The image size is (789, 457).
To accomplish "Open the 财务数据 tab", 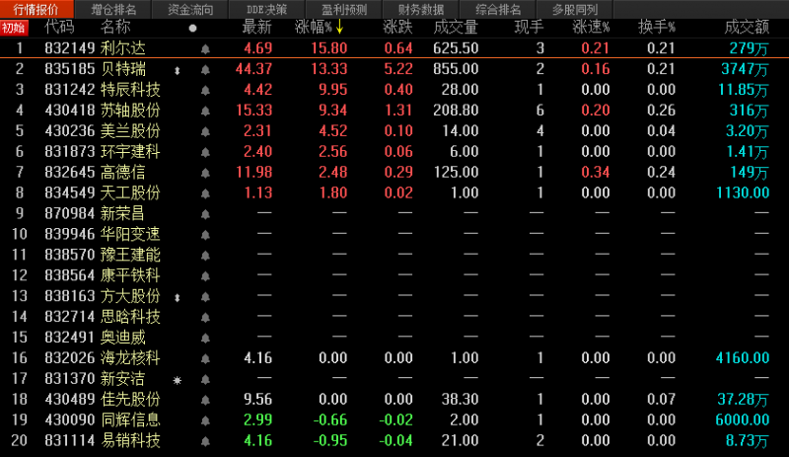I will 421,9.
